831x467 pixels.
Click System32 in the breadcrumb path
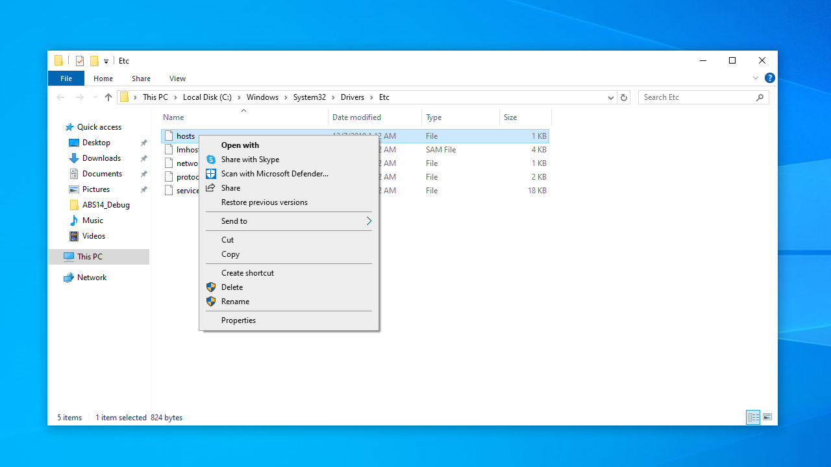pyautogui.click(x=309, y=97)
